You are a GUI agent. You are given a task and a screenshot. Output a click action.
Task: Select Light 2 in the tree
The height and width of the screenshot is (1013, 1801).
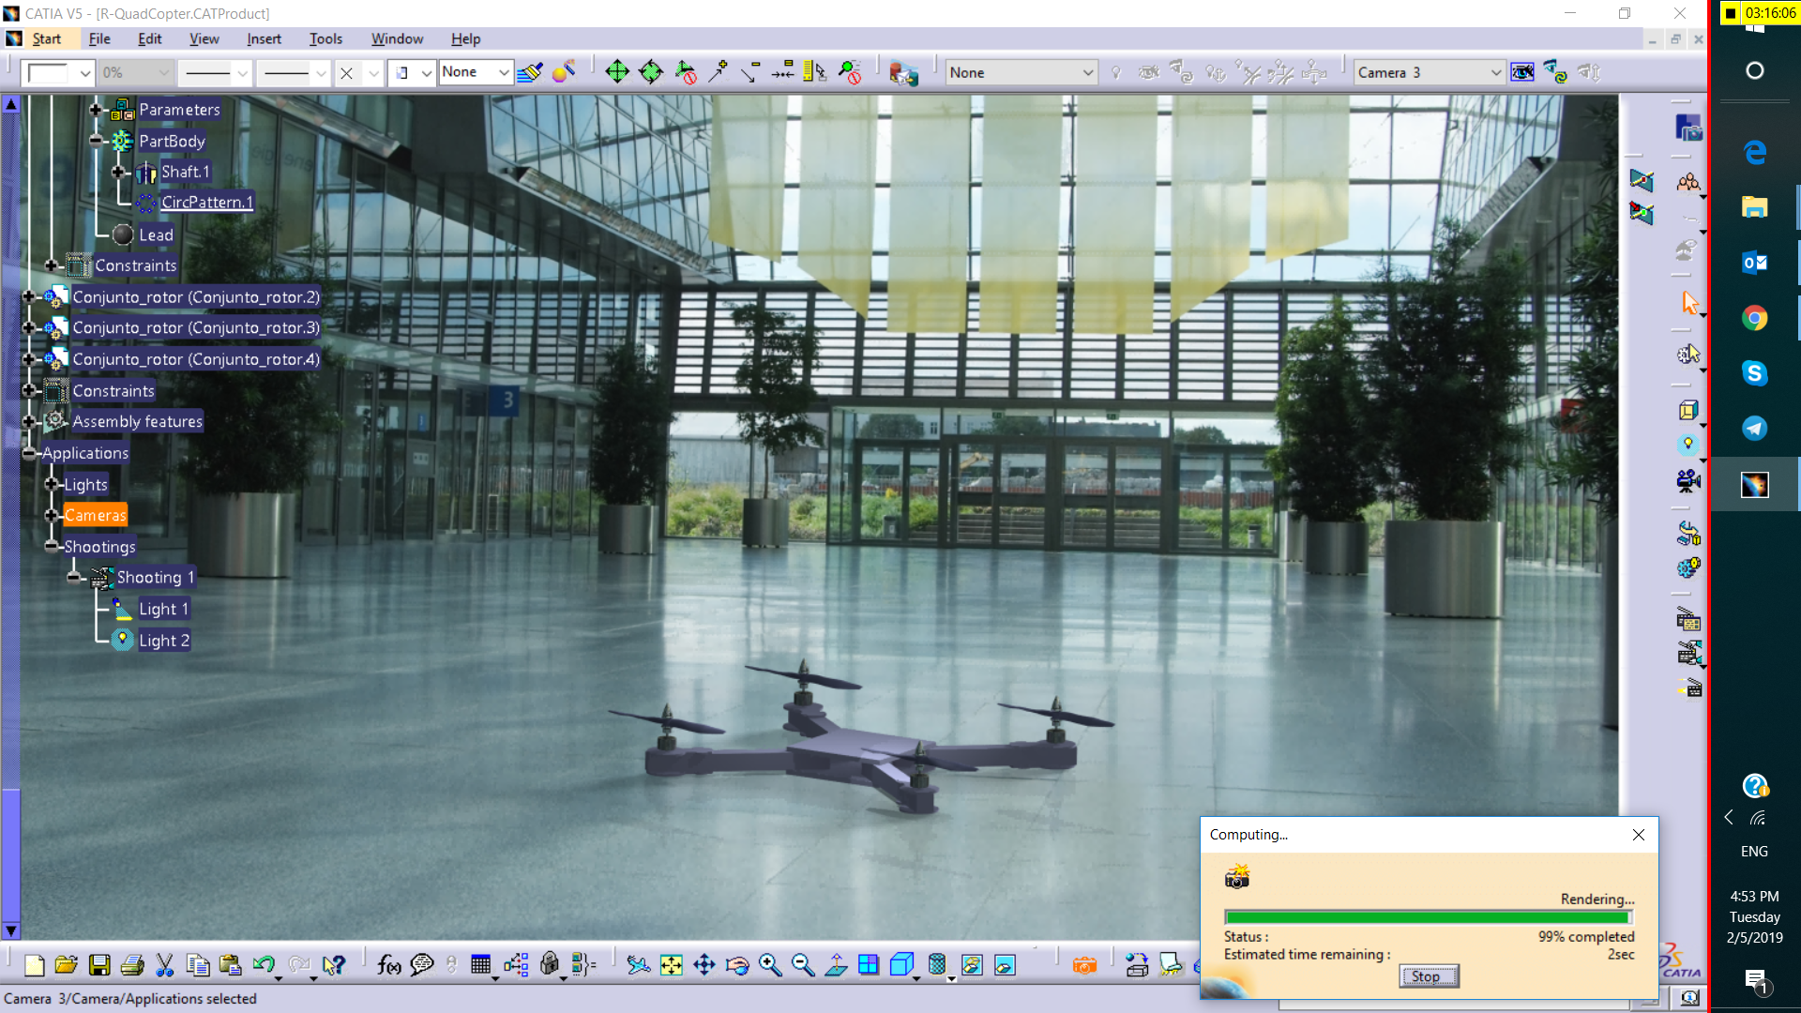164,641
